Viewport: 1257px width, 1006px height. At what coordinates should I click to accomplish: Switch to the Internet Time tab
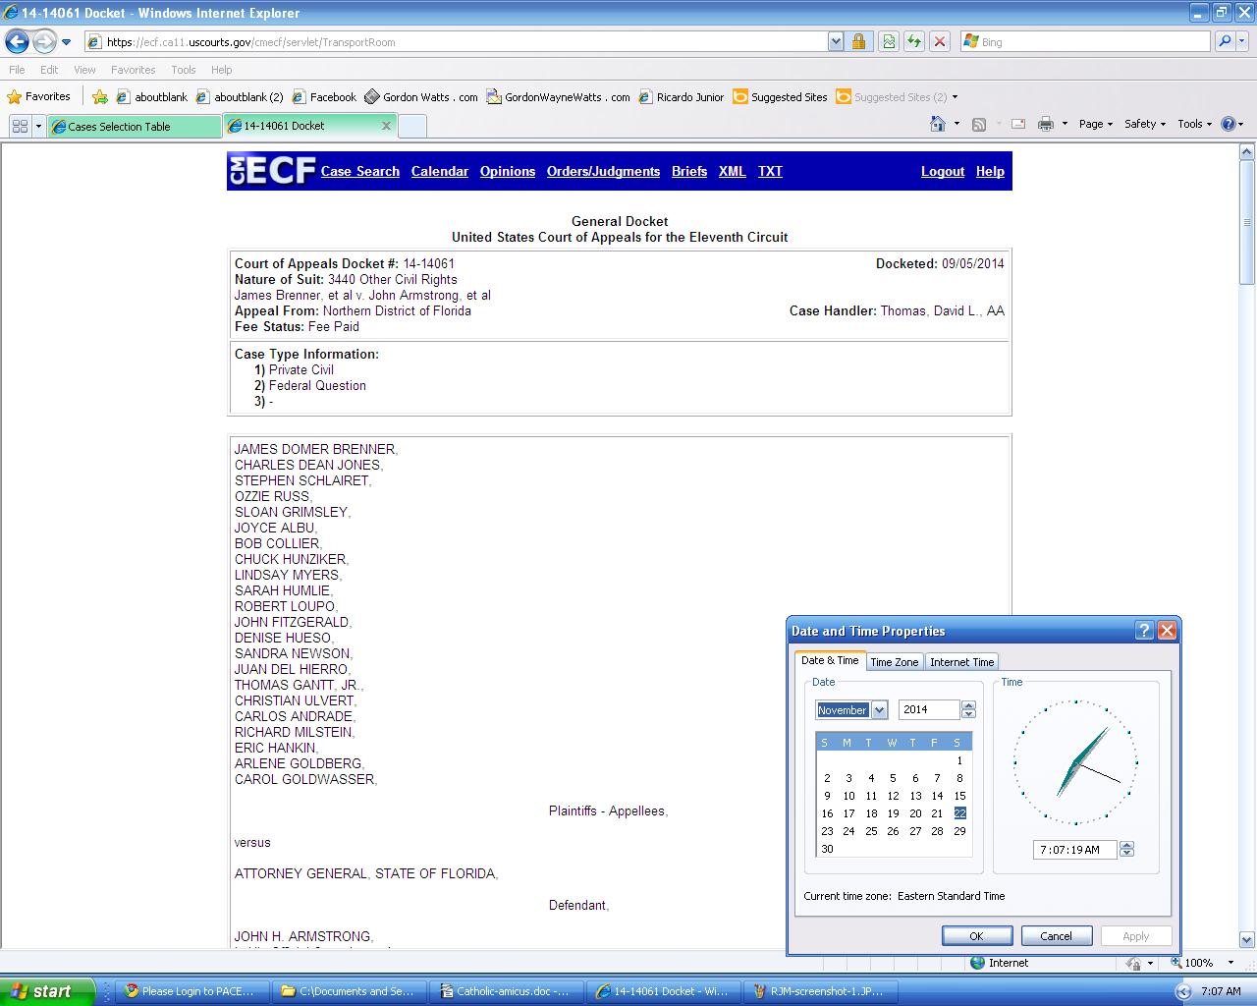click(x=961, y=662)
